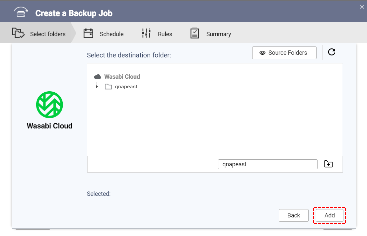Click the Rules sliders icon
Screen dimensions: 367x236
(146, 33)
